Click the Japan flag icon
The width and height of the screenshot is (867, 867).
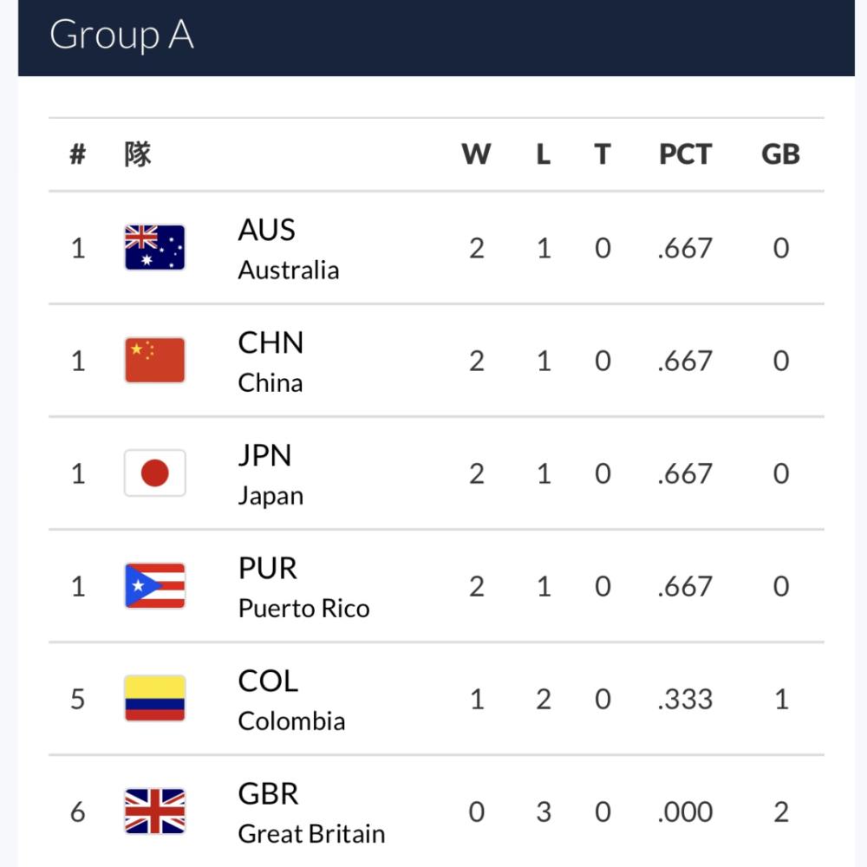[x=155, y=473]
